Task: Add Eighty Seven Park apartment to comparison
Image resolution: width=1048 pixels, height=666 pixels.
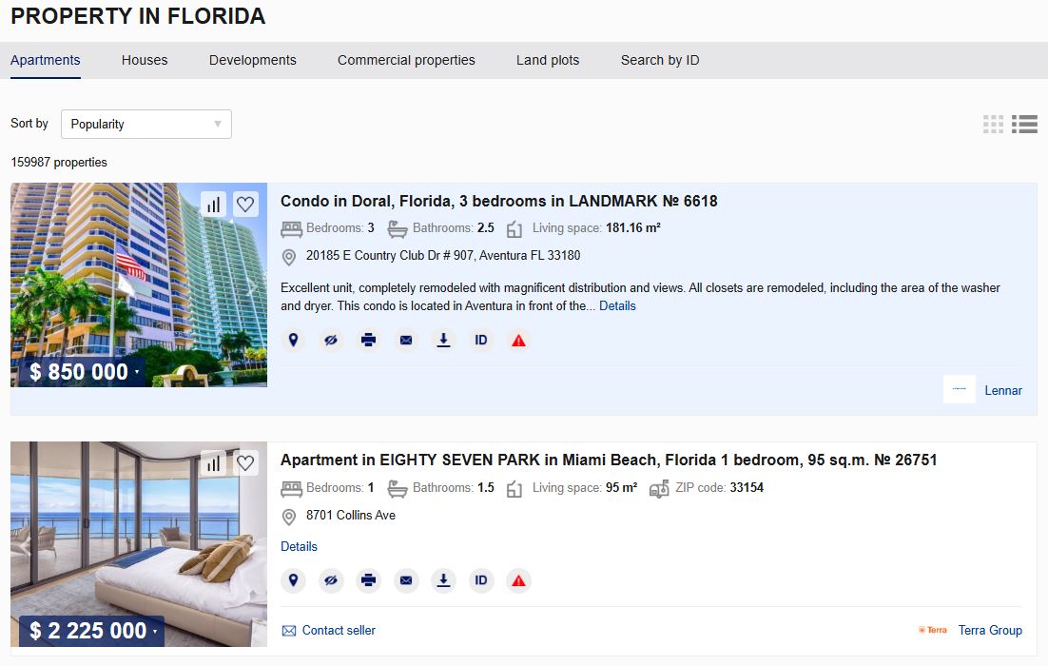Action: (213, 462)
